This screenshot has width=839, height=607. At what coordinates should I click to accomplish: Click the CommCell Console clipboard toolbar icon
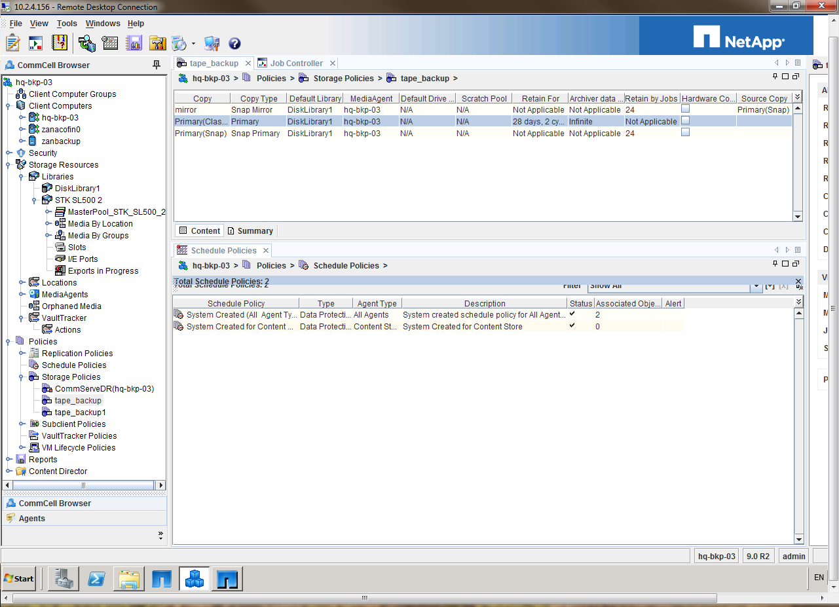tap(12, 43)
